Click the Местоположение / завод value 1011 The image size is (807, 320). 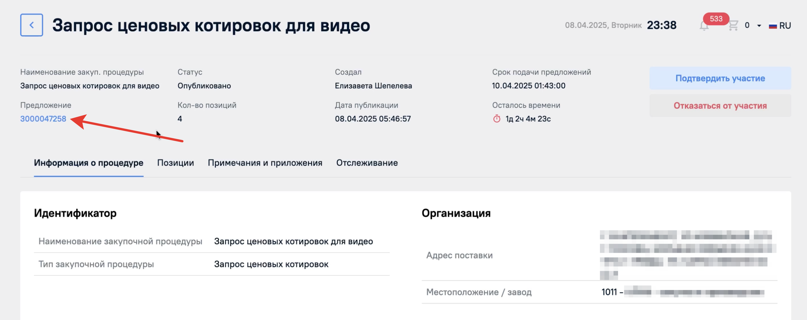coord(609,292)
